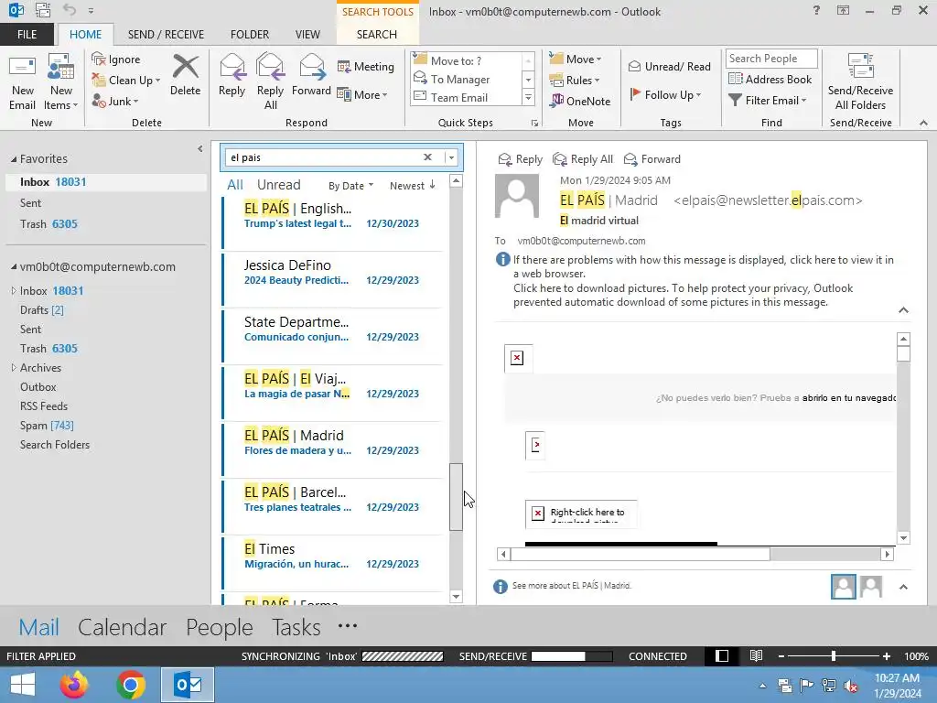
Task: Switch to Normal view in status bar
Action: [722, 655]
